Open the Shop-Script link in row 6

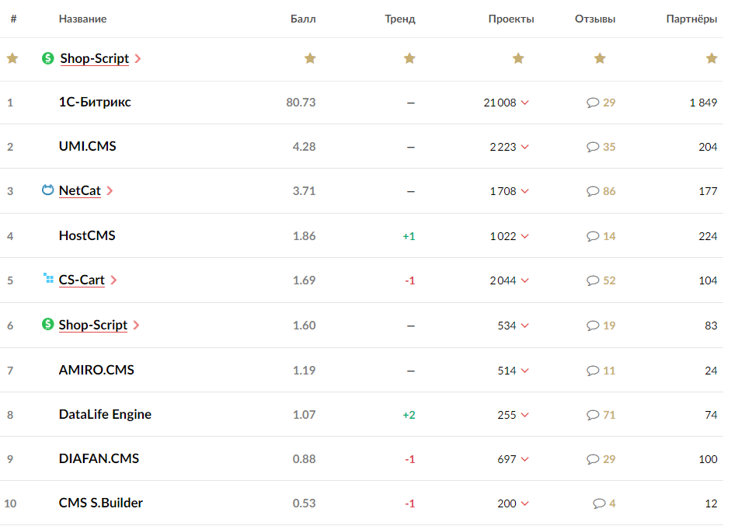[93, 325]
